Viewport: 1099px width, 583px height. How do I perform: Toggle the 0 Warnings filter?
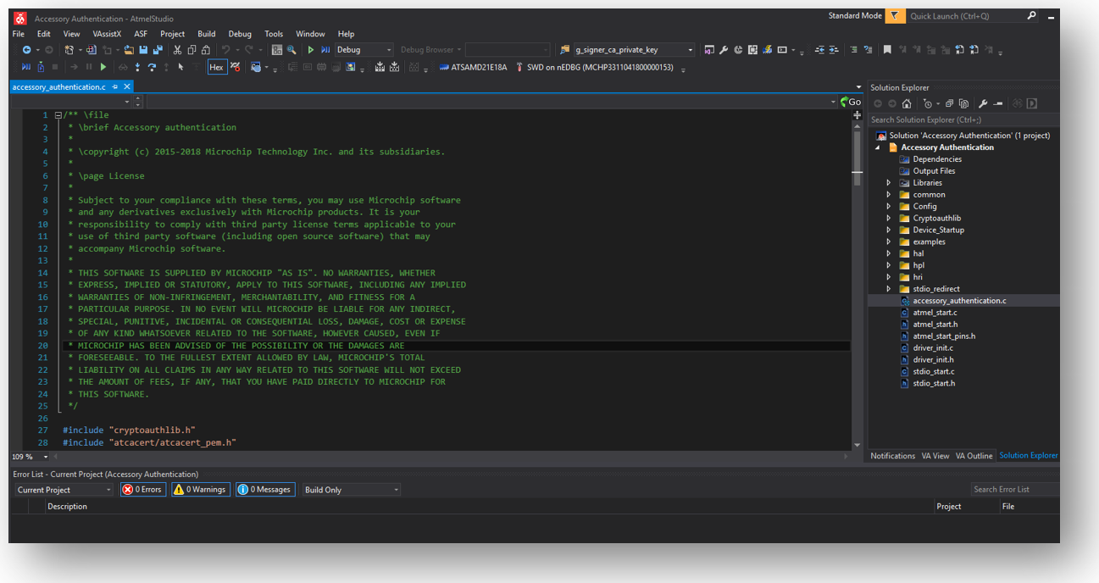(x=201, y=490)
